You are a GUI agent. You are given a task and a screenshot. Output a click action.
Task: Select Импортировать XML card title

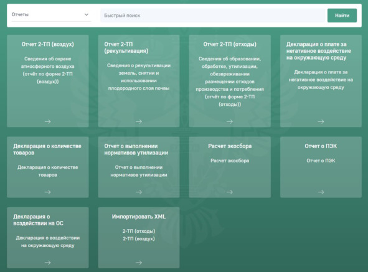point(139,217)
